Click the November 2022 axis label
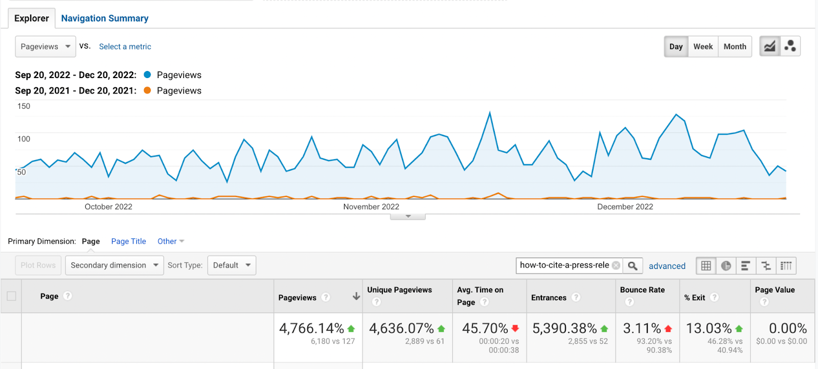 [371, 207]
